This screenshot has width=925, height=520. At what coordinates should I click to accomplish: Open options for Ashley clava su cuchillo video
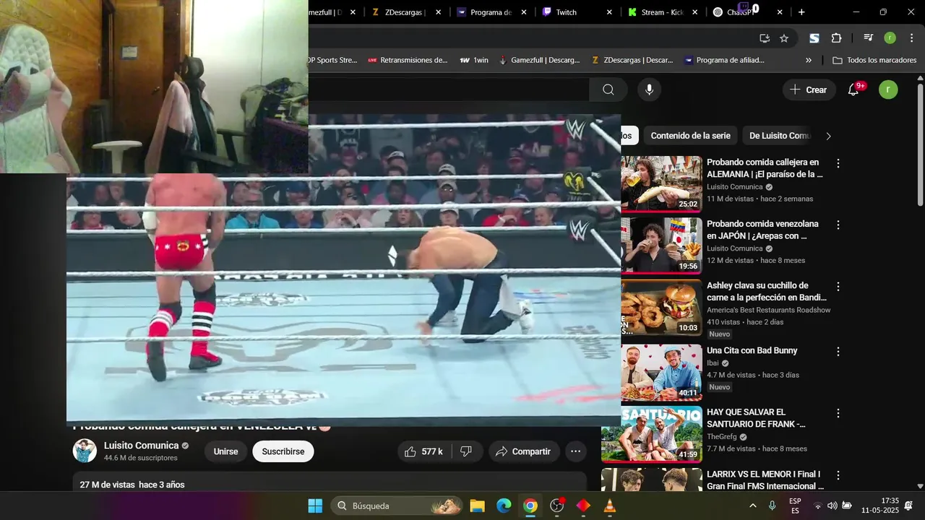click(x=838, y=287)
